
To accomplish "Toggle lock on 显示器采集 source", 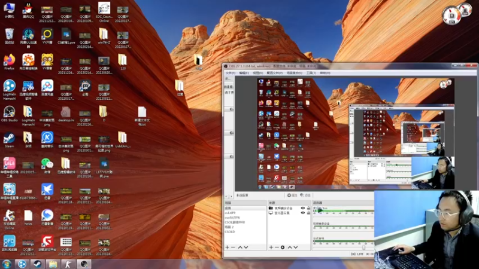I will click(x=308, y=213).
